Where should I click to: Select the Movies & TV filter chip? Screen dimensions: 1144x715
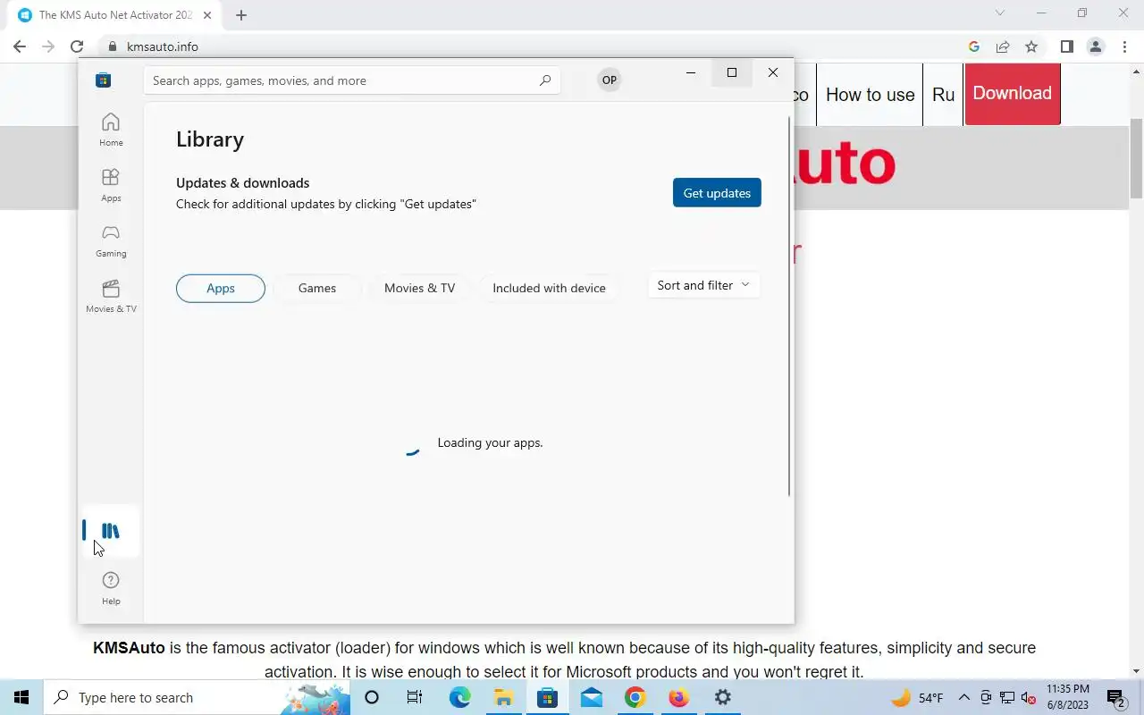click(x=419, y=288)
